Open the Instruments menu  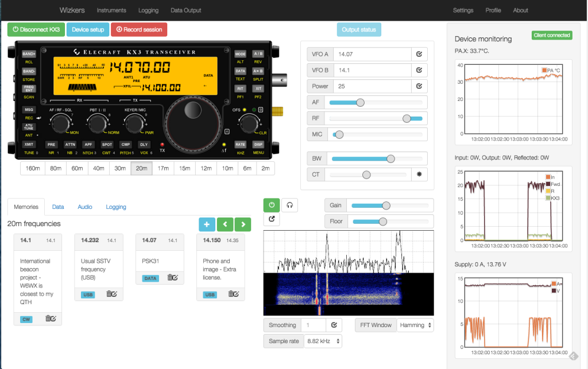tap(111, 10)
